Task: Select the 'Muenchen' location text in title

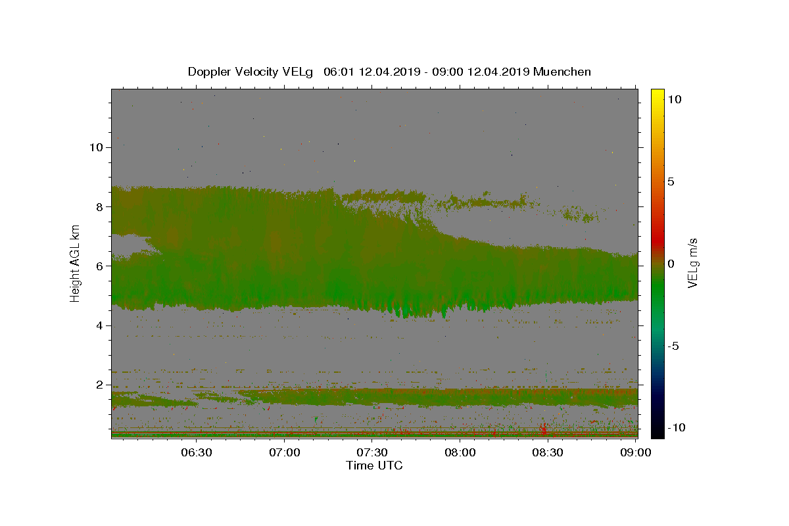Action: click(x=562, y=72)
